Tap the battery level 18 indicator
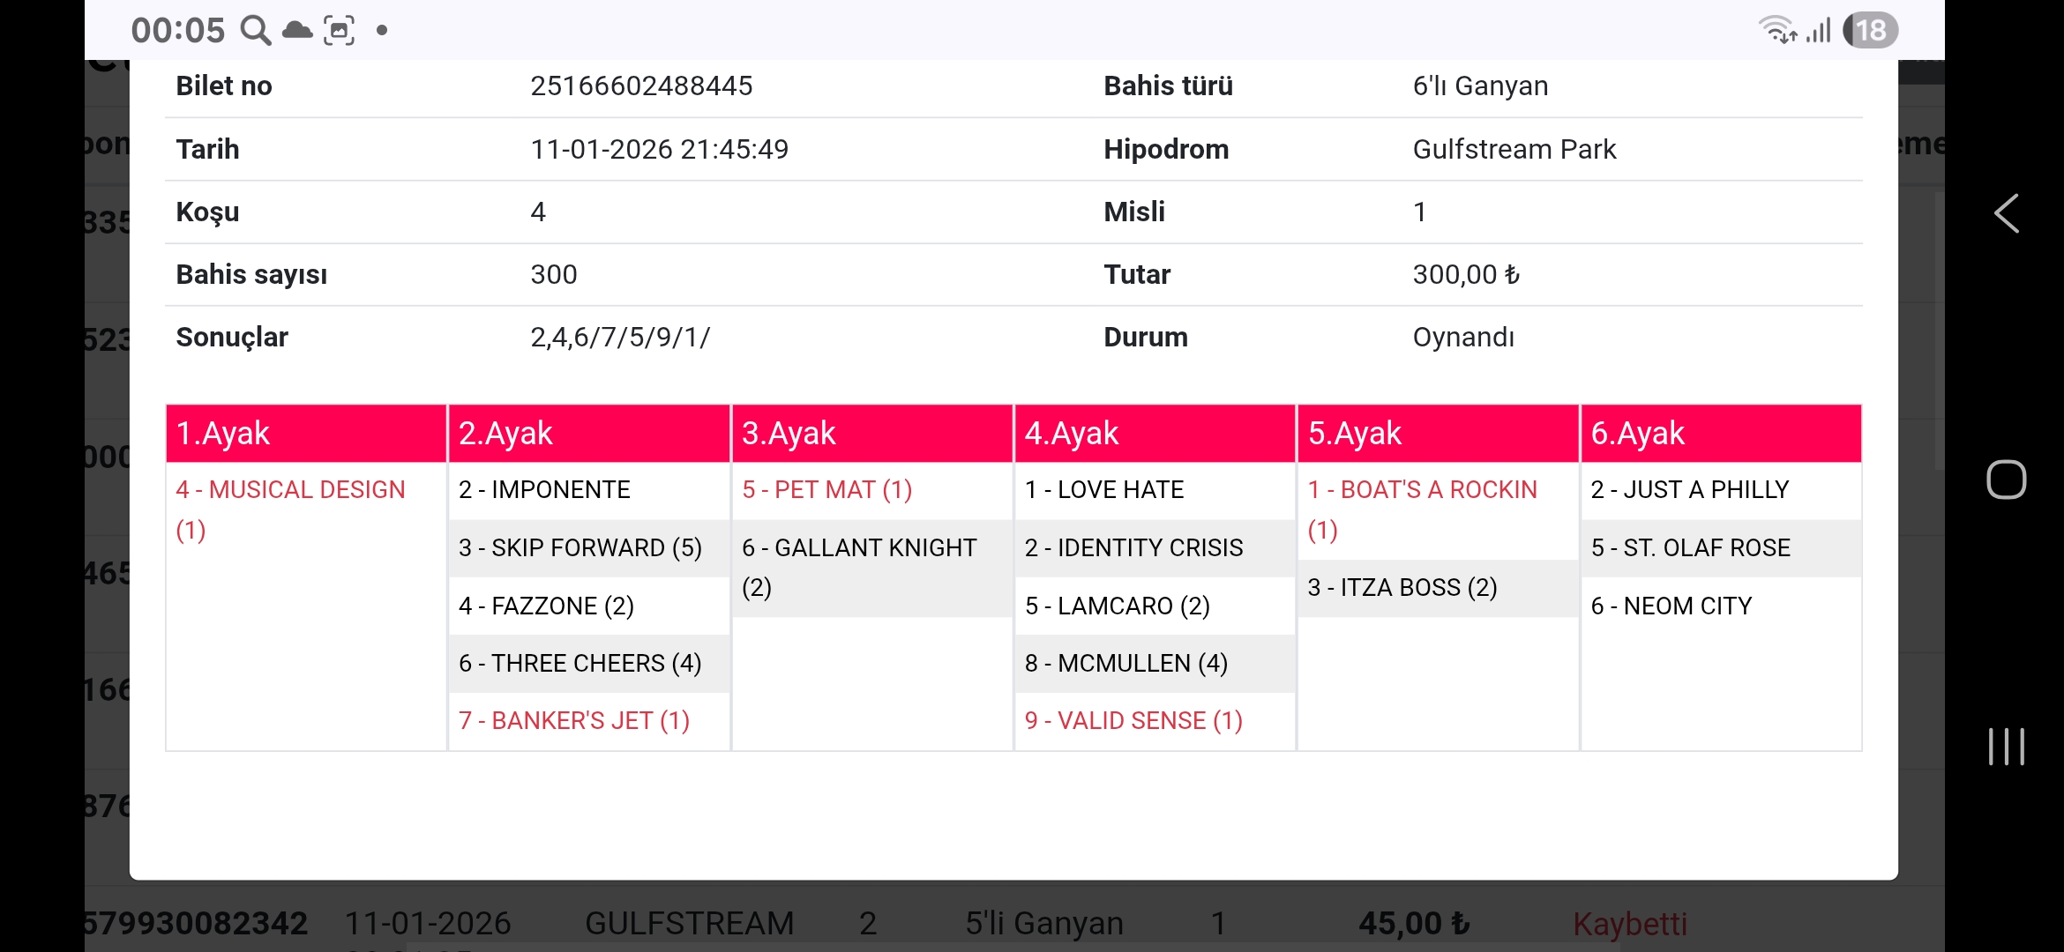The width and height of the screenshot is (2064, 952). 1871,30
